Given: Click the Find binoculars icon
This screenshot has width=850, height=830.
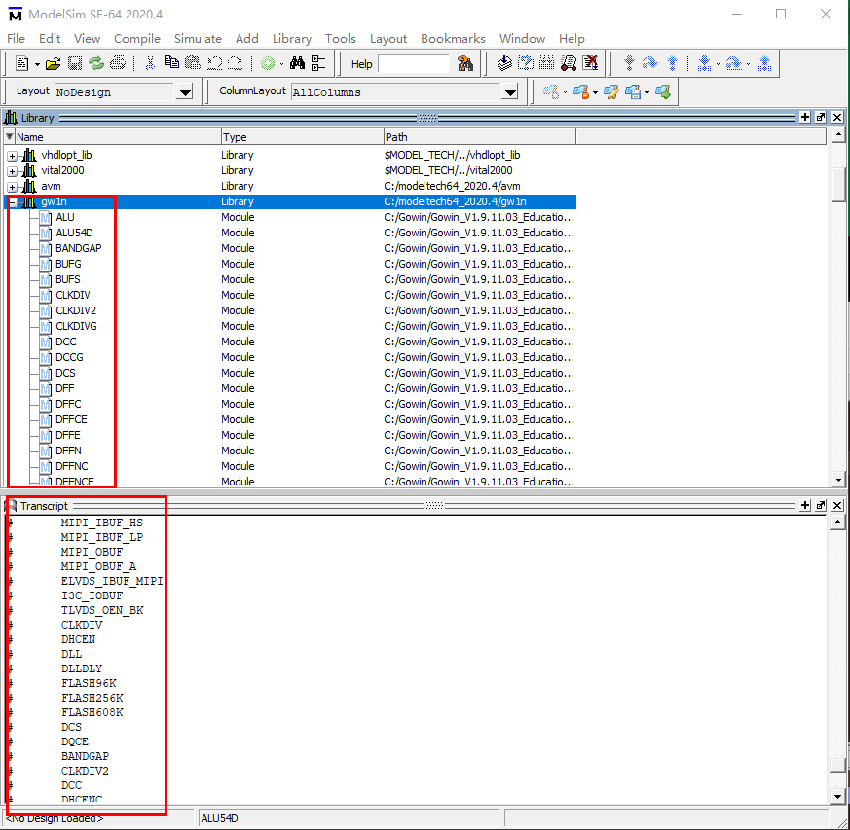Looking at the screenshot, I should click(x=297, y=64).
